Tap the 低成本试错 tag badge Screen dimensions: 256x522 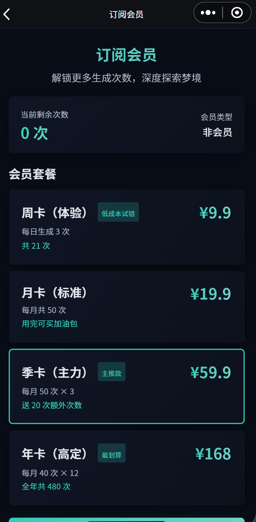(118, 212)
